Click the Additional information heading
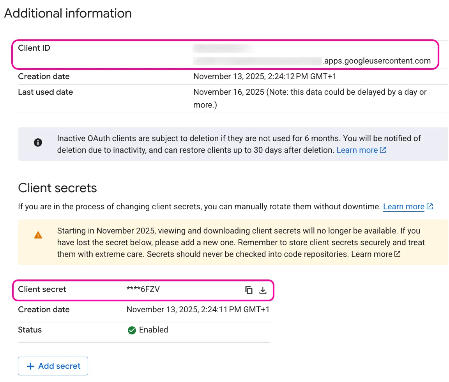The height and width of the screenshot is (382, 449). point(68,13)
